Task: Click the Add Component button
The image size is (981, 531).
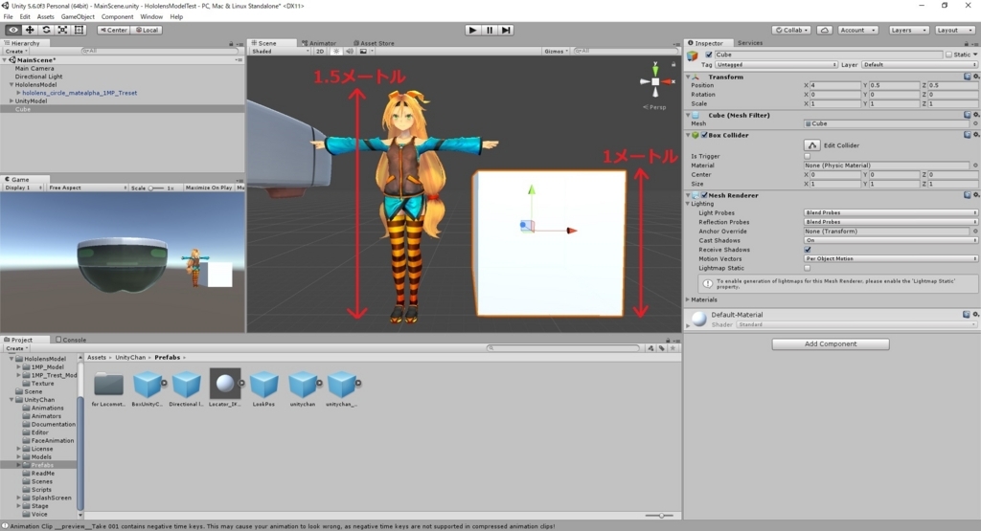Action: click(831, 344)
